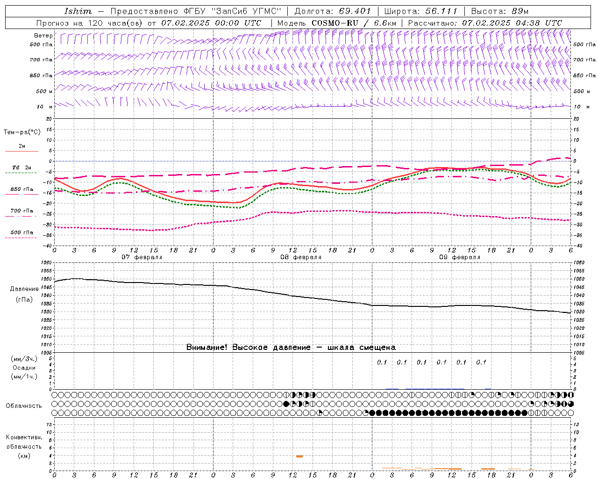Click the solid line sample under "2м" legend

click(21, 151)
